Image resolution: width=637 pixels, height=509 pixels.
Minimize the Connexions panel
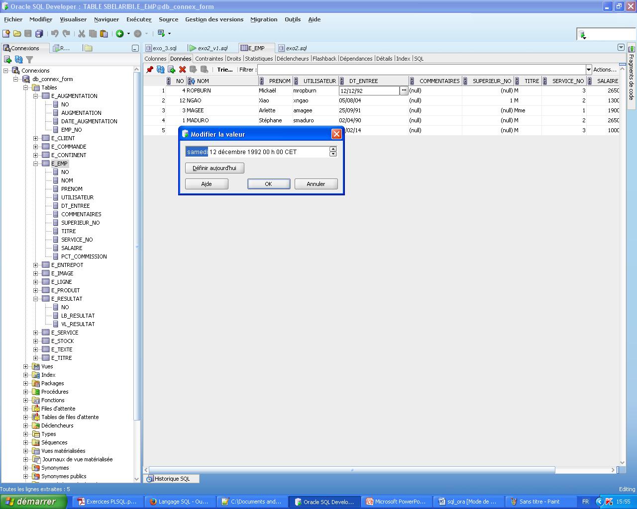(x=135, y=48)
